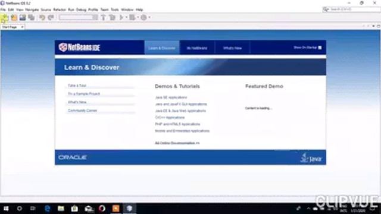Open the Debug menu in menu bar
Image resolution: width=381 pixels, height=214 pixels.
pyautogui.click(x=81, y=10)
